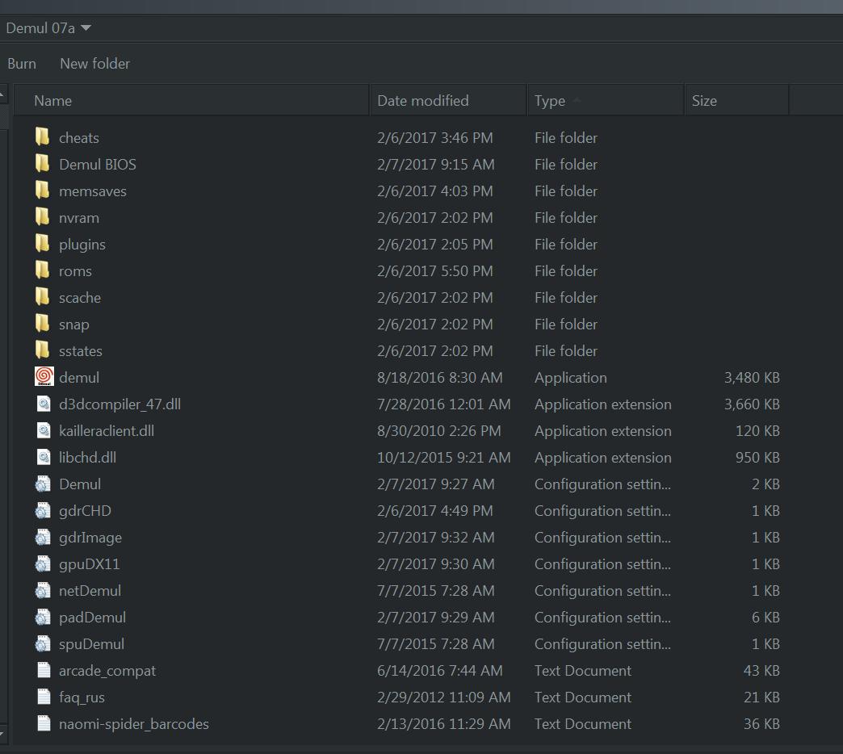The image size is (843, 754).
Task: Click the gdrImage file name
Action: coord(90,538)
